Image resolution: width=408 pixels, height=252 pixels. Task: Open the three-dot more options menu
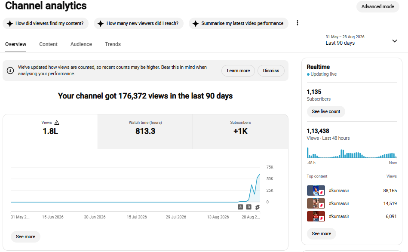point(298,23)
